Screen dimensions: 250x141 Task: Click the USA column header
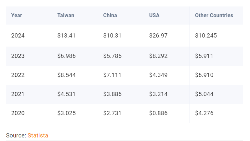click(154, 16)
